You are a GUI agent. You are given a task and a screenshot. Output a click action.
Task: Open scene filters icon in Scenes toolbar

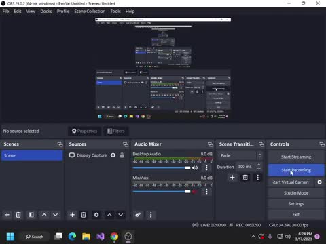[31, 215]
